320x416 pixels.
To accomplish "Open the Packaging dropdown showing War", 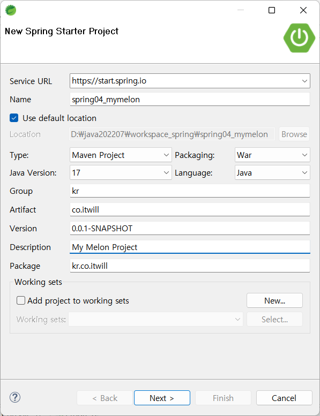I will point(272,155).
